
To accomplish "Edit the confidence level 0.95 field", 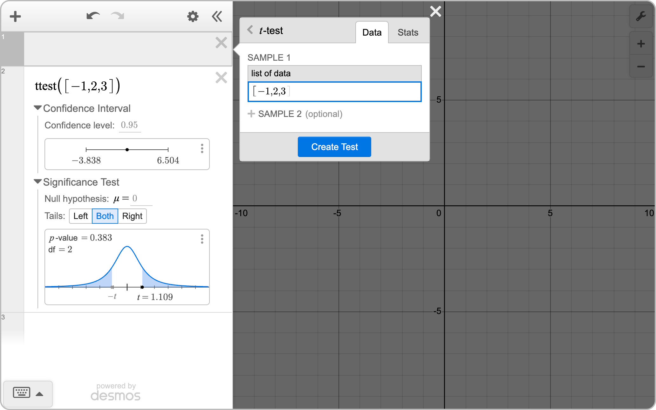I will tap(130, 125).
